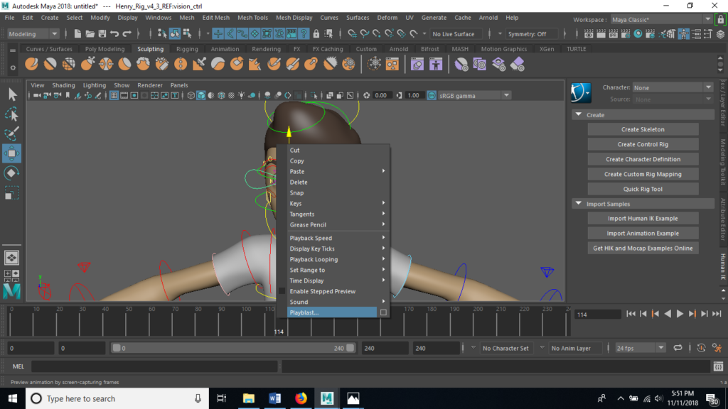Play the animation backwards

pos(668,314)
